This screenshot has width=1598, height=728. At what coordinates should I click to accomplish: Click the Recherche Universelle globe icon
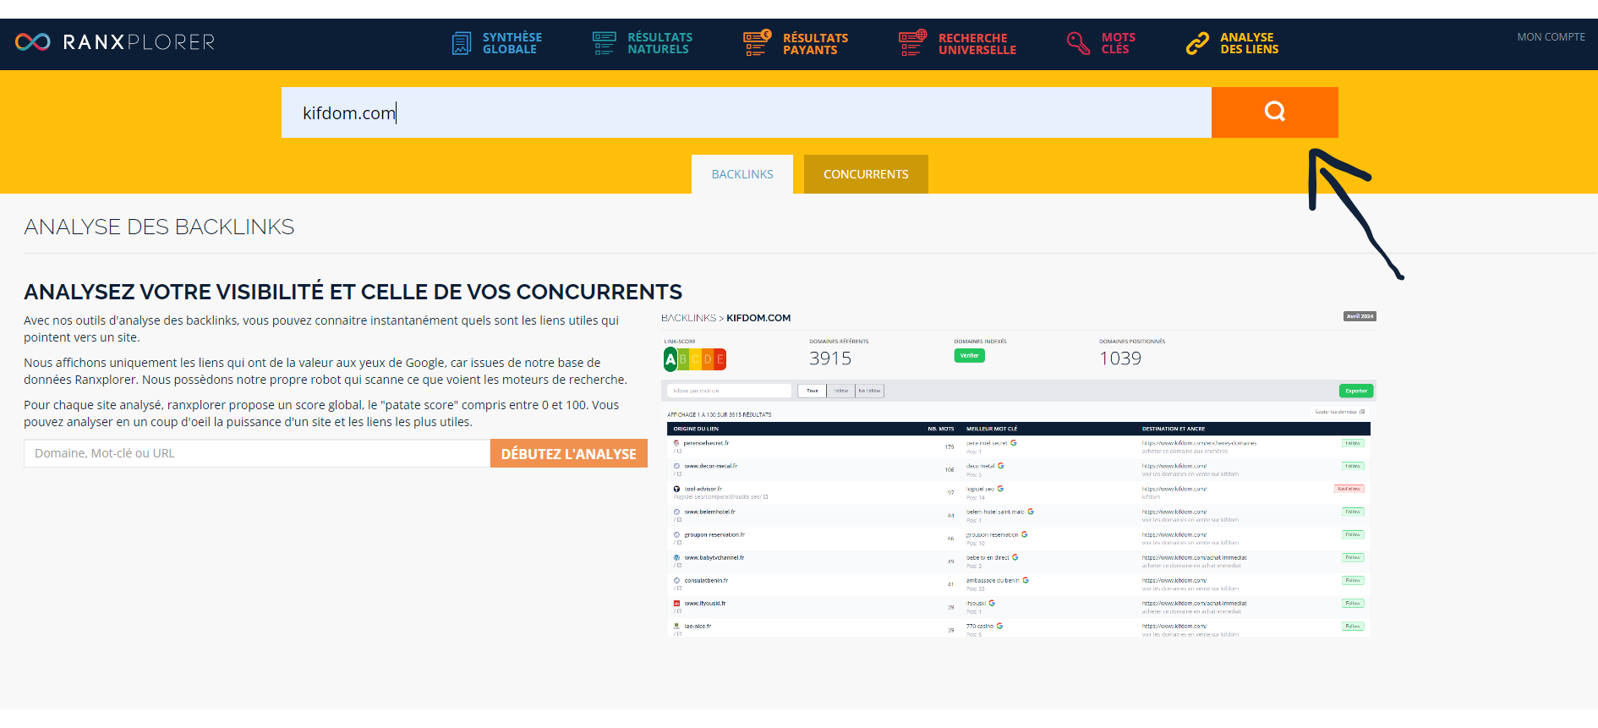[912, 43]
